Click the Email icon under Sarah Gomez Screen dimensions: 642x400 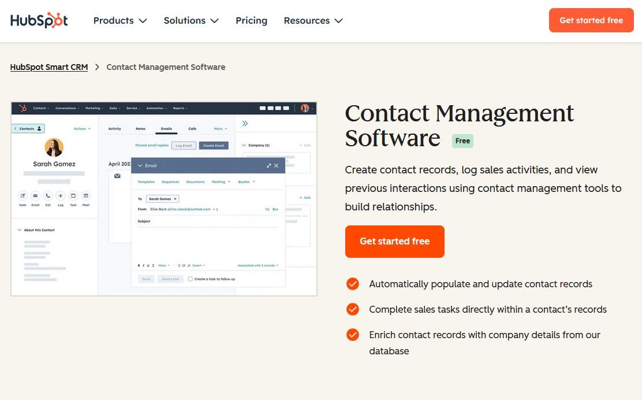[35, 195]
